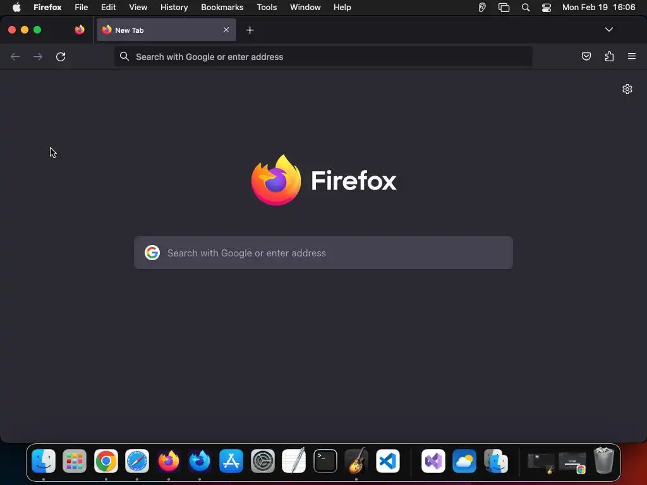Click the Firefox icon in the dock
647x485 pixels.
pyautogui.click(x=168, y=460)
